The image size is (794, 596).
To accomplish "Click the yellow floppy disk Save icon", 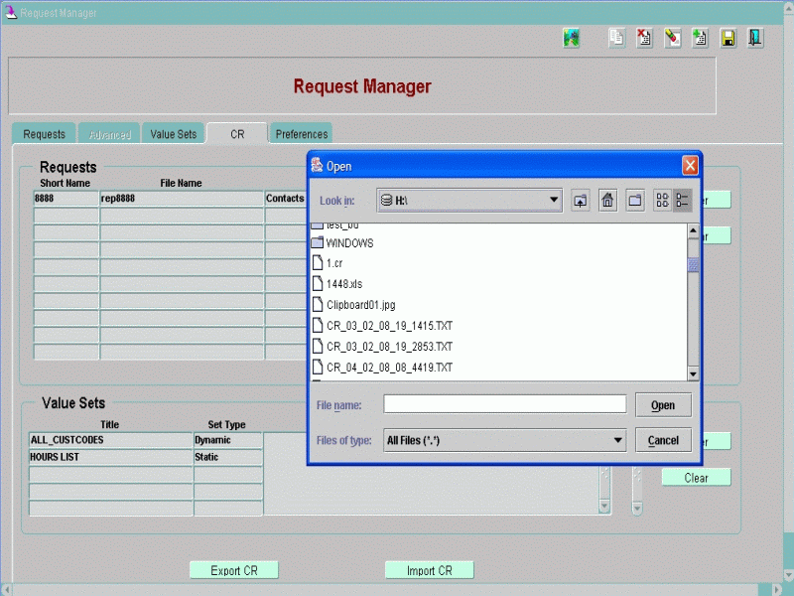I will point(728,39).
